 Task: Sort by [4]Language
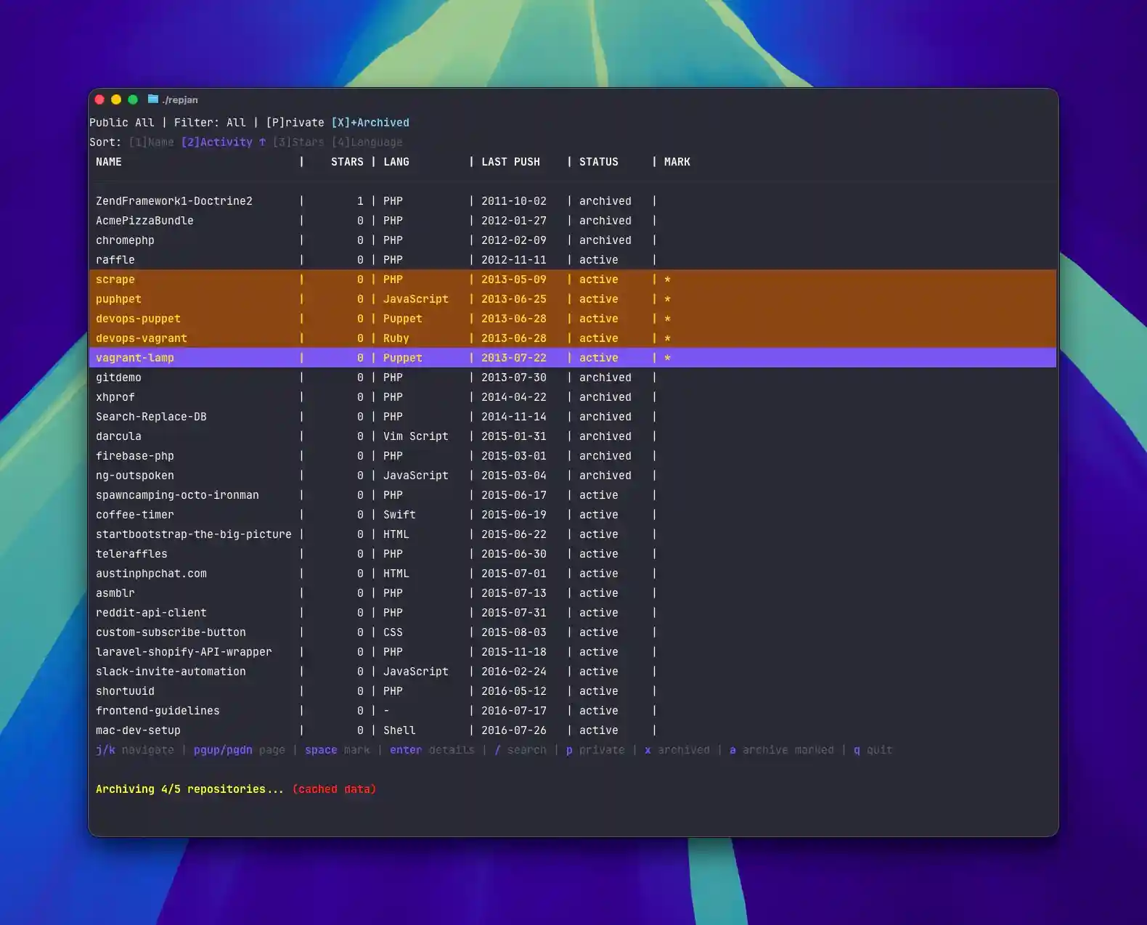pyautogui.click(x=367, y=142)
